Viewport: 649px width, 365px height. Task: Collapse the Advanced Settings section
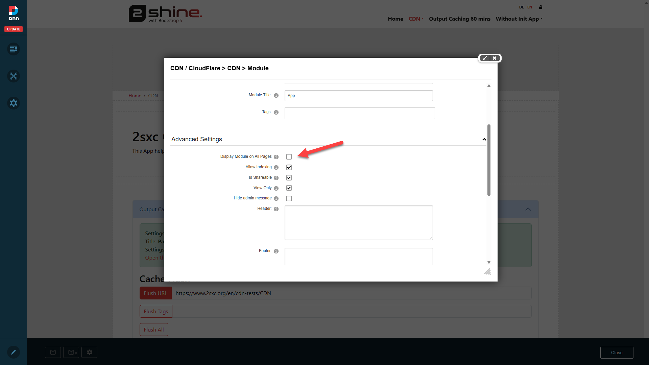[484, 139]
